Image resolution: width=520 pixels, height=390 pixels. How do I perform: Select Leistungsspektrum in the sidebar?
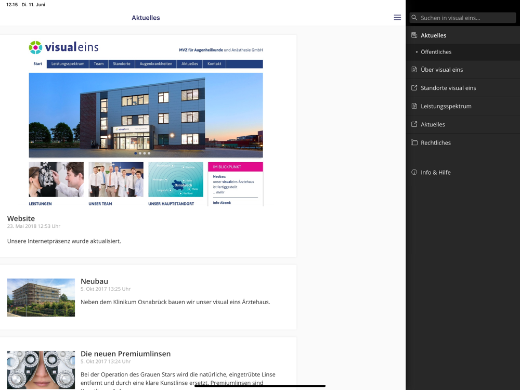click(x=463, y=106)
